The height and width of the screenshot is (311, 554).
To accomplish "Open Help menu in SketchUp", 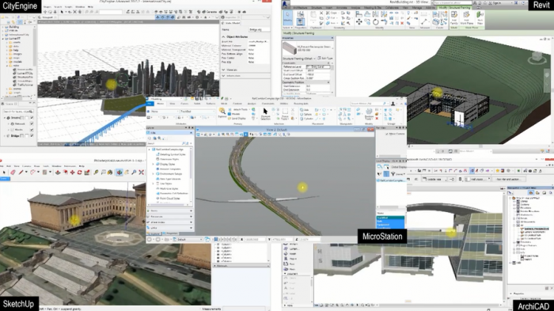I will point(82,165).
